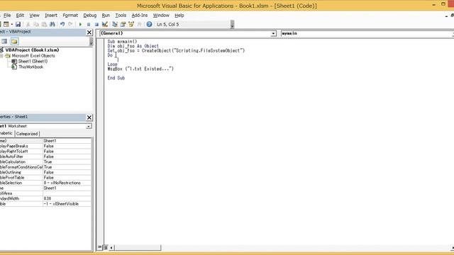Image resolution: width=454 pixels, height=255 pixels.
Task: Click the Redo toolbar icon
Action: click(x=70, y=25)
